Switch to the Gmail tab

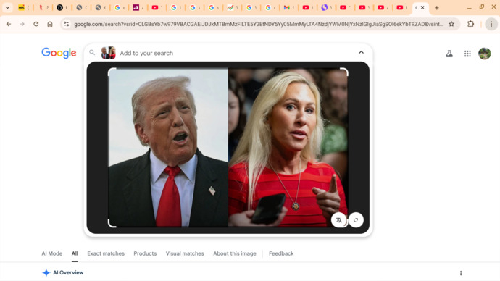click(x=287, y=8)
